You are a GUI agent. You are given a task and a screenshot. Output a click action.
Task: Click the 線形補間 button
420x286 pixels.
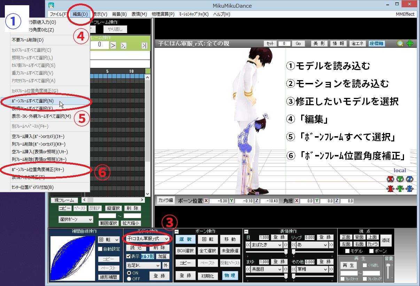coord(109,277)
